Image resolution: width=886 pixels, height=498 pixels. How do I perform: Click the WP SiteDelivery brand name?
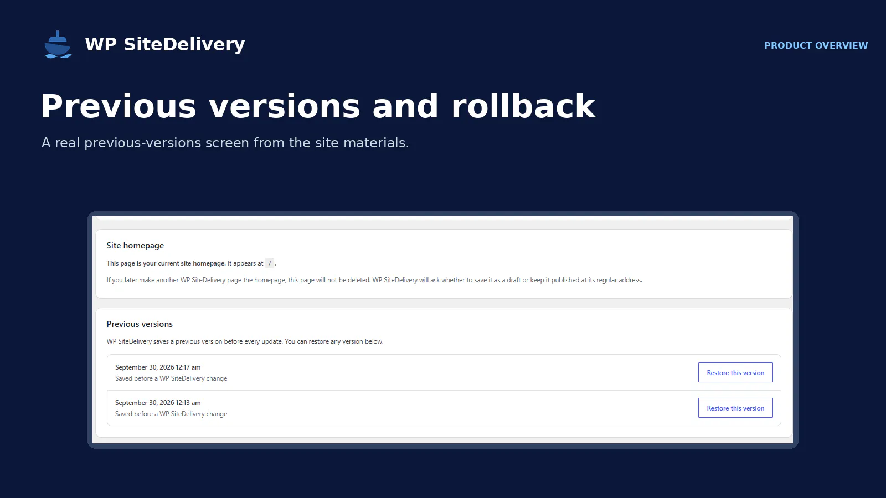(x=165, y=44)
